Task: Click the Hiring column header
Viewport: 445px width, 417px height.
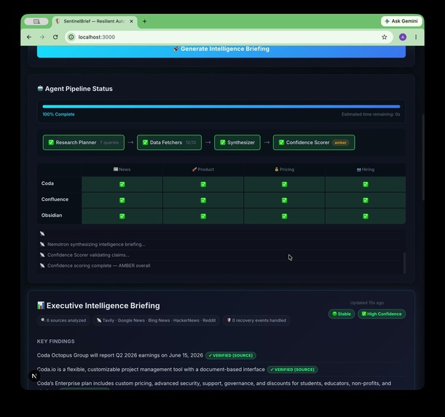Action: [x=366, y=170]
